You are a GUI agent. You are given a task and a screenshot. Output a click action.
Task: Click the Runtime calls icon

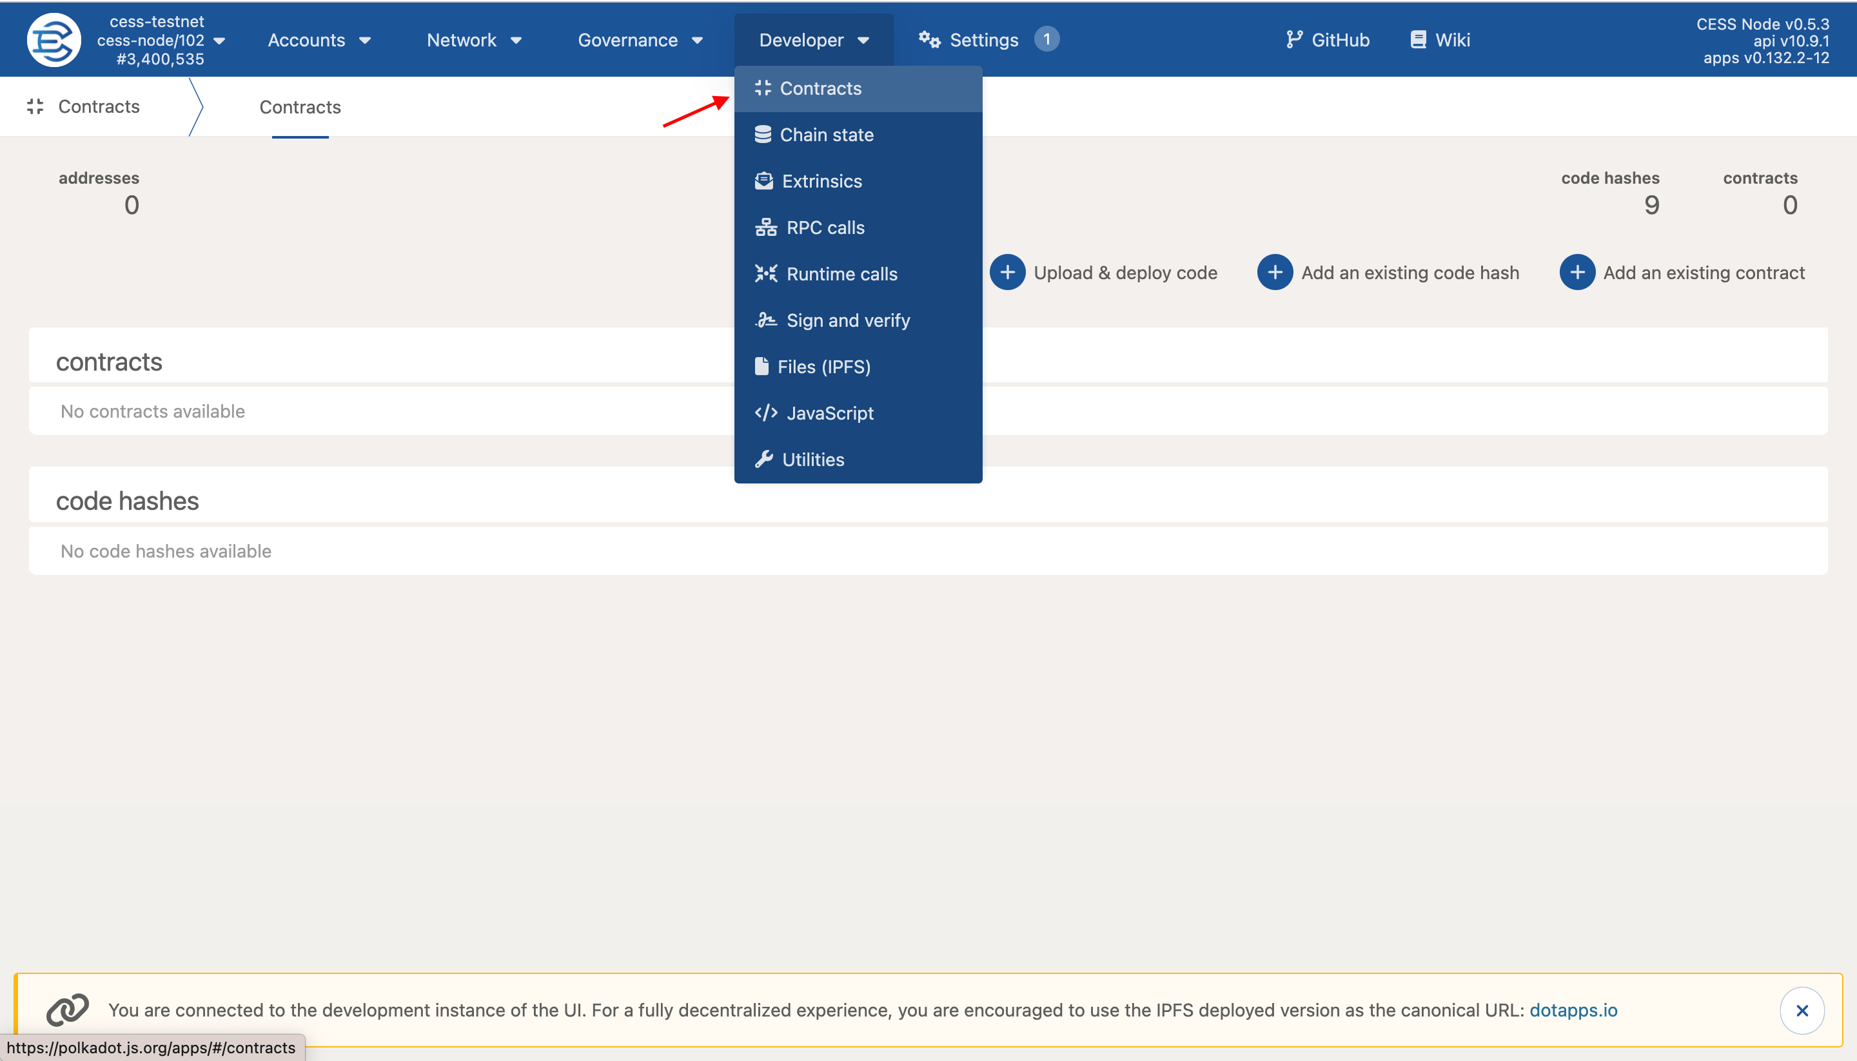tap(766, 274)
